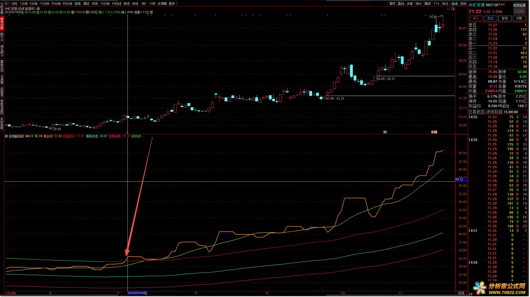
Task: Switch chart to 周线 period
Action: [86, 4]
